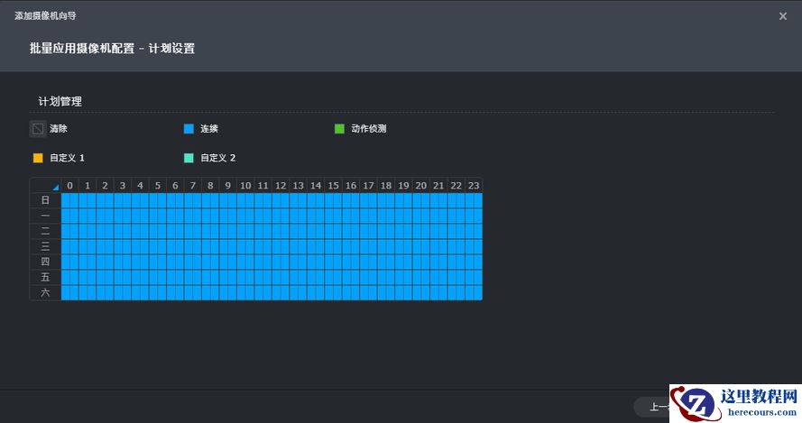Close the 添加摄像机向导 dialog
The height and width of the screenshot is (423, 802).
(782, 16)
